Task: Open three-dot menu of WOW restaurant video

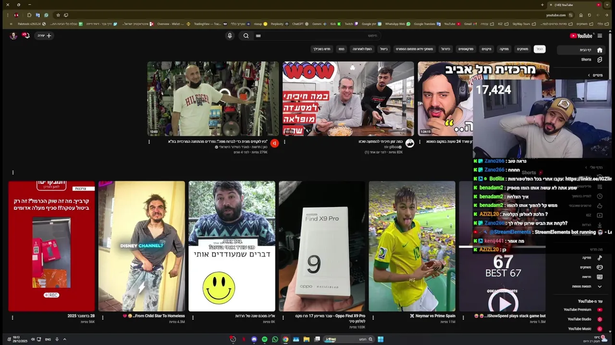Action: tap(284, 142)
